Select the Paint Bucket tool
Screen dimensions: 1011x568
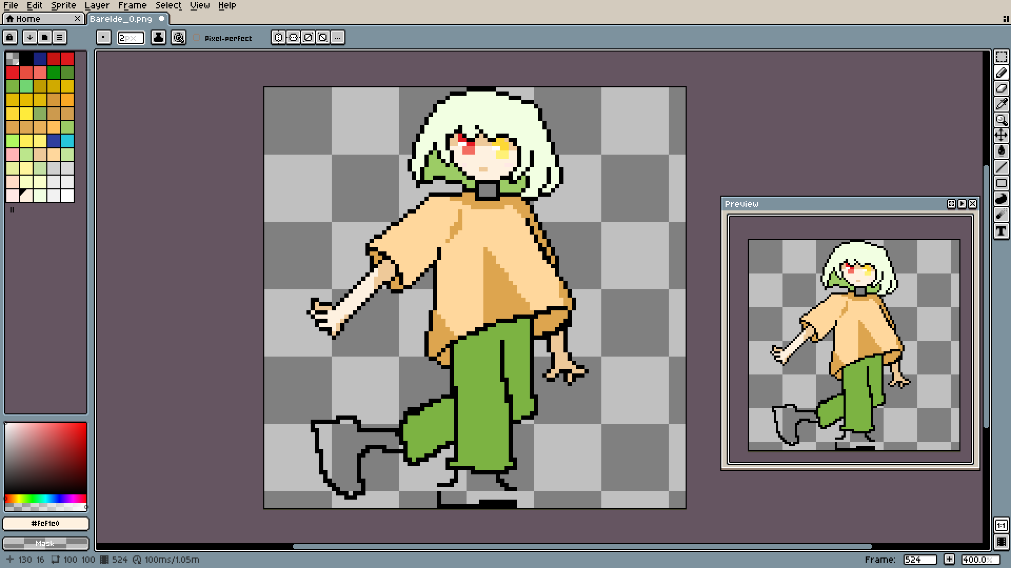(x=1001, y=151)
